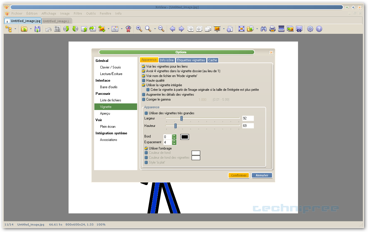The image size is (368, 232).
Task: Click the Save As floppy disk icon
Action: [x=37, y=29]
